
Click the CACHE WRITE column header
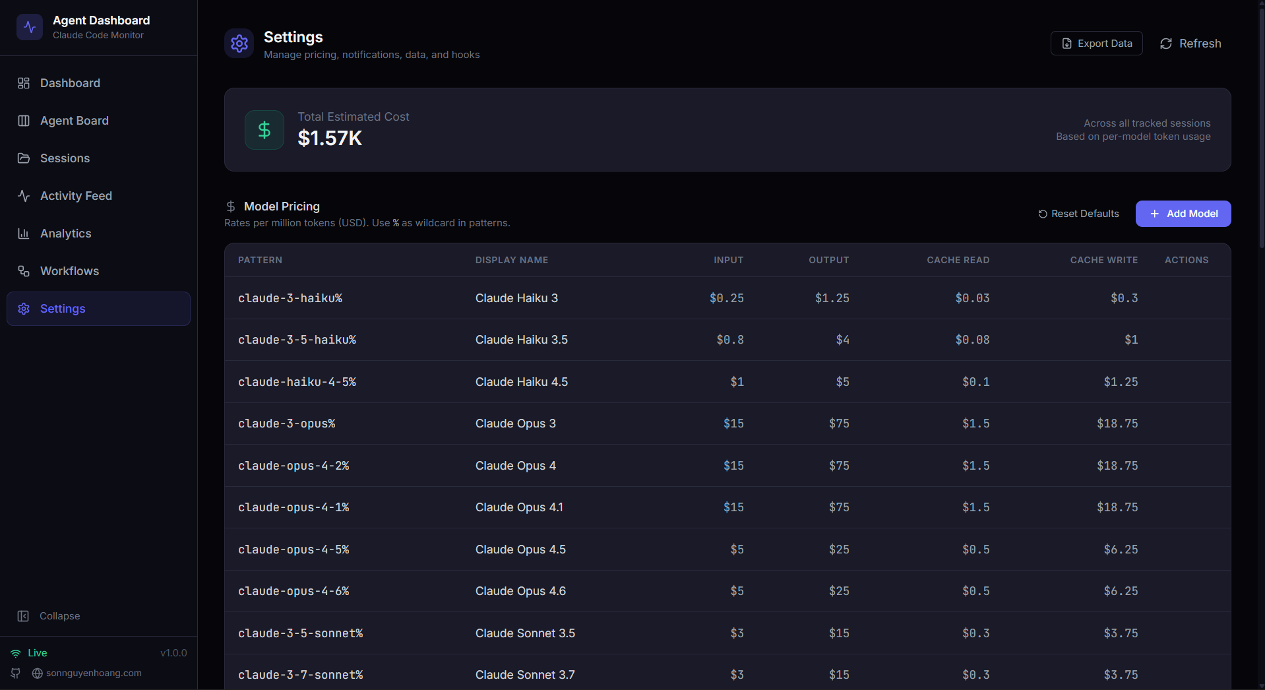pos(1104,260)
